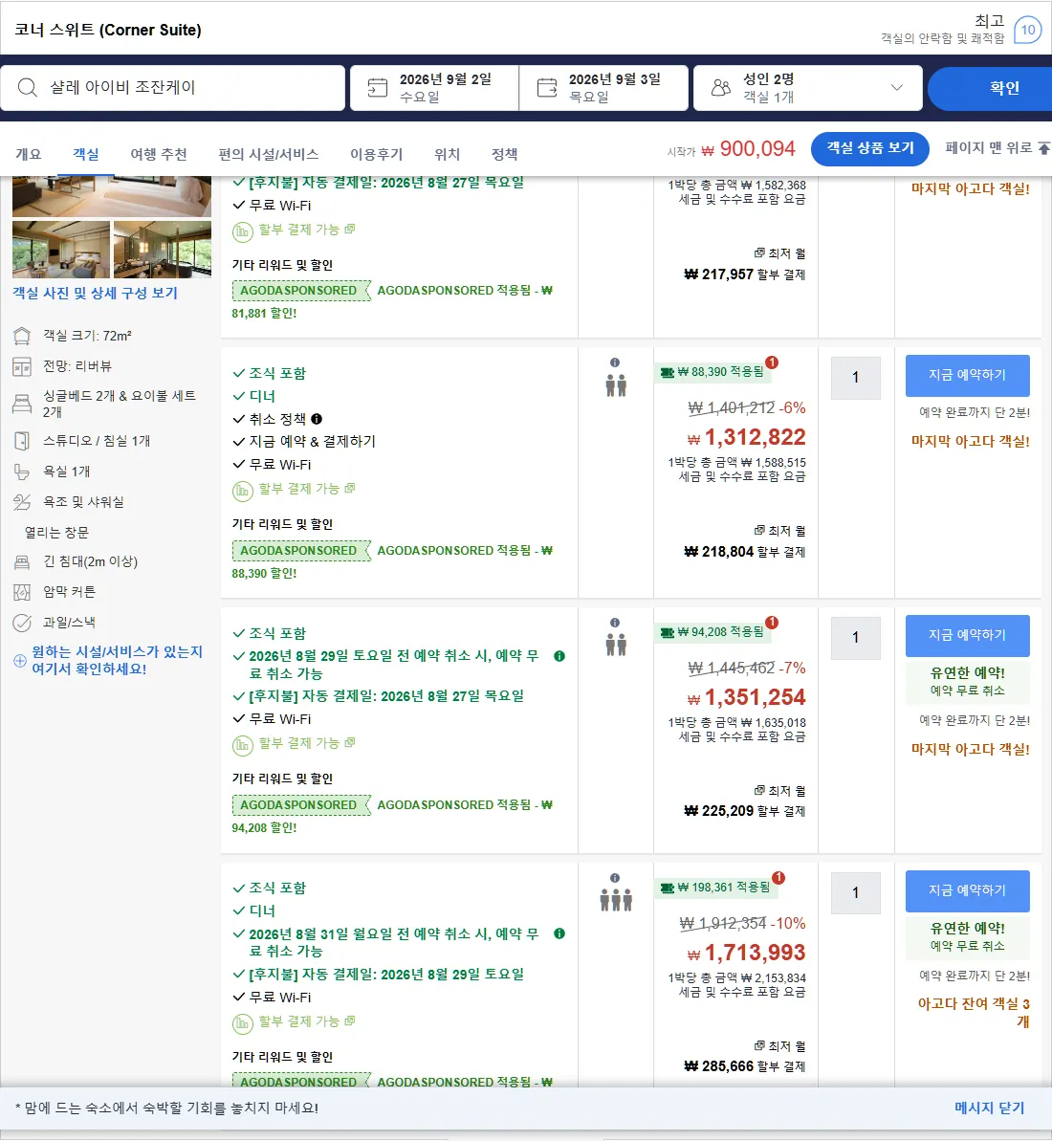Open 객실 사진 및 상세 구성 보기 link
This screenshot has width=1052, height=1141.
(x=95, y=293)
